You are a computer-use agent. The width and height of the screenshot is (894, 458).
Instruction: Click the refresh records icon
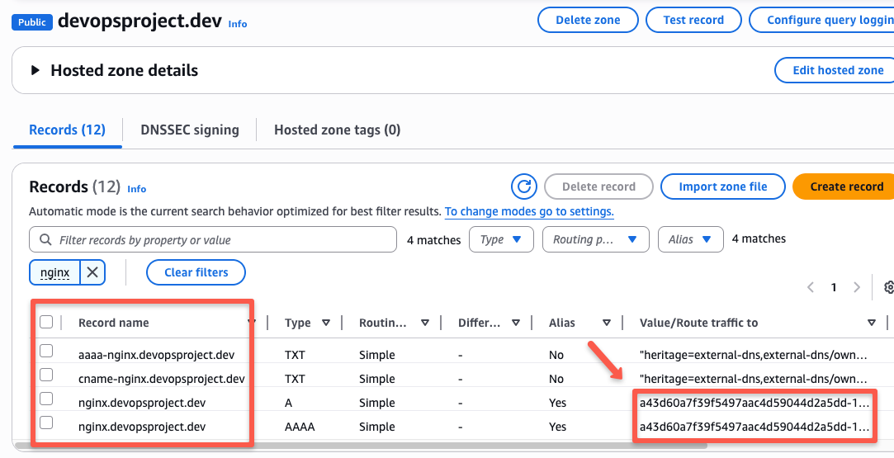click(x=523, y=187)
